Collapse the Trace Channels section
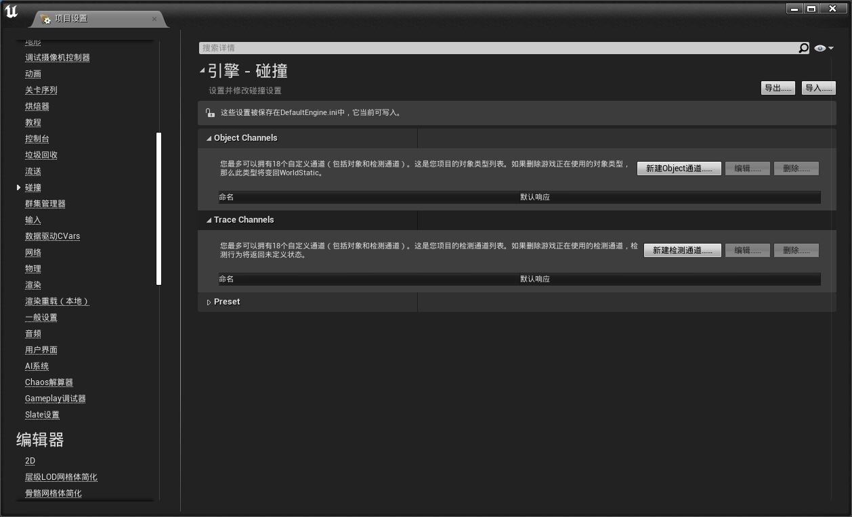Image resolution: width=852 pixels, height=517 pixels. click(209, 220)
